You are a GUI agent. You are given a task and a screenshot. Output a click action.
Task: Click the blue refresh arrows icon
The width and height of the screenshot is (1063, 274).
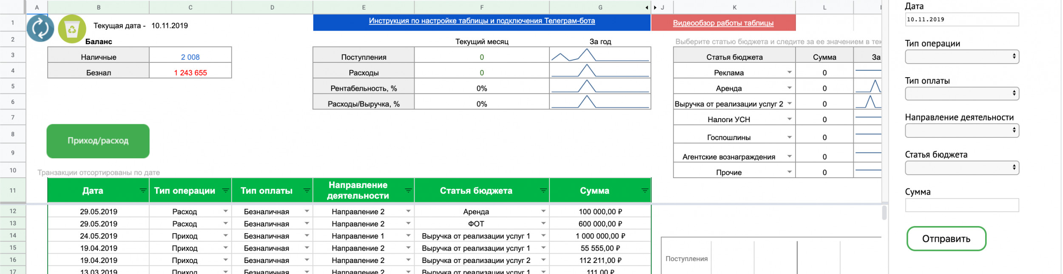pos(40,28)
